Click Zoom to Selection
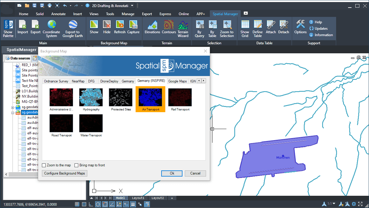The height and width of the screenshot is (208, 369). click(x=227, y=29)
